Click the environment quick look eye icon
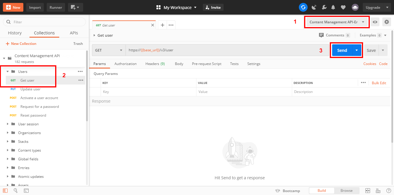 375,22
